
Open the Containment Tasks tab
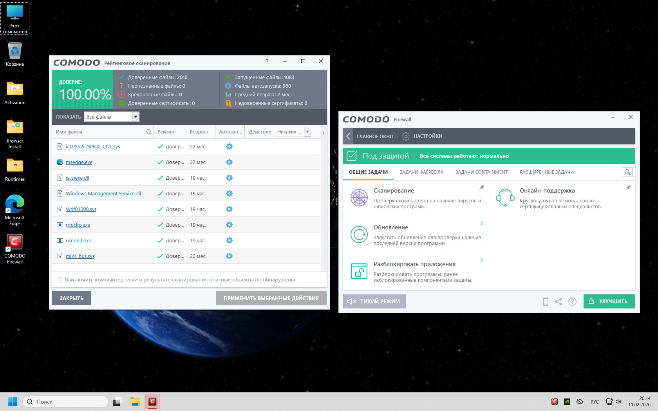(x=481, y=172)
